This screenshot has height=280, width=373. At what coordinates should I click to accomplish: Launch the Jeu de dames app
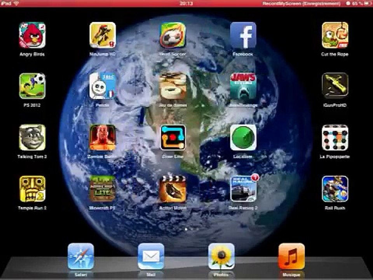pyautogui.click(x=173, y=86)
